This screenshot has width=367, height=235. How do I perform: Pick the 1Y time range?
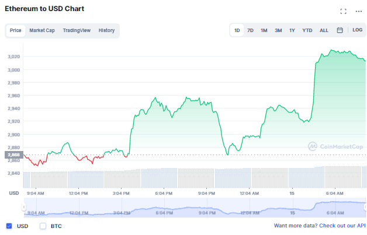[x=292, y=30]
